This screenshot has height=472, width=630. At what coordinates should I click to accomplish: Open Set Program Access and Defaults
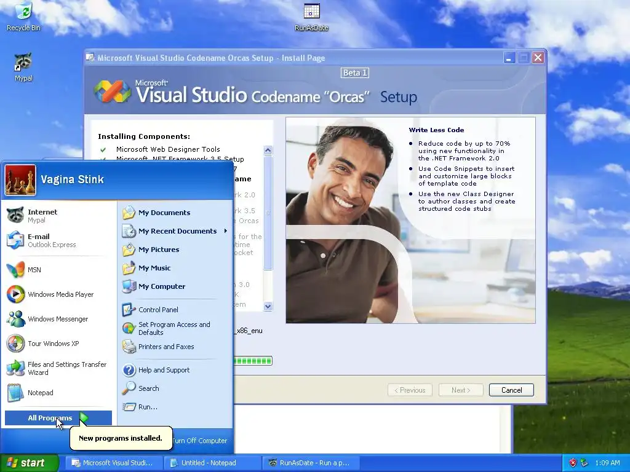tap(174, 328)
